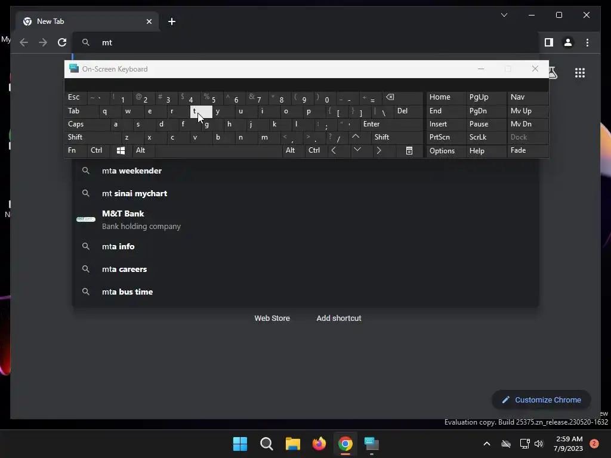
Task: Select suggestion mta weekender
Action: pyautogui.click(x=306, y=171)
